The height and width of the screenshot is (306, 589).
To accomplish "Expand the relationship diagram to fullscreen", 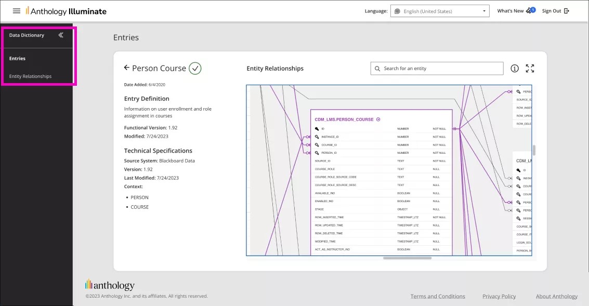I will click(530, 68).
